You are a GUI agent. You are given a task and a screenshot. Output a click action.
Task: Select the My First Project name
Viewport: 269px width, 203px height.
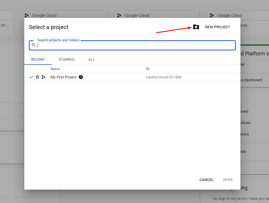[x=63, y=77]
